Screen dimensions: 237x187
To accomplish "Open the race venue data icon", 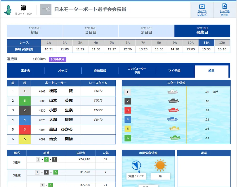I will tap(224, 6).
